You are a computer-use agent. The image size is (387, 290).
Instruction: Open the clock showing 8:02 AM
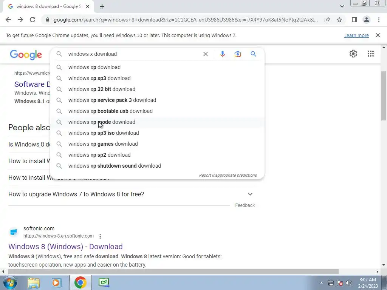pos(368,283)
